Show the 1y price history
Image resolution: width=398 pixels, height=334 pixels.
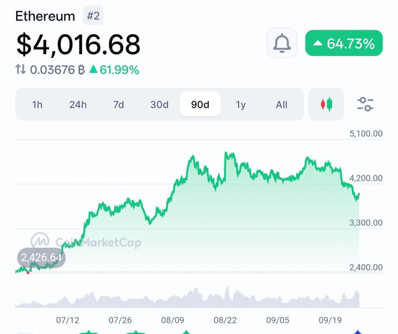tap(241, 104)
